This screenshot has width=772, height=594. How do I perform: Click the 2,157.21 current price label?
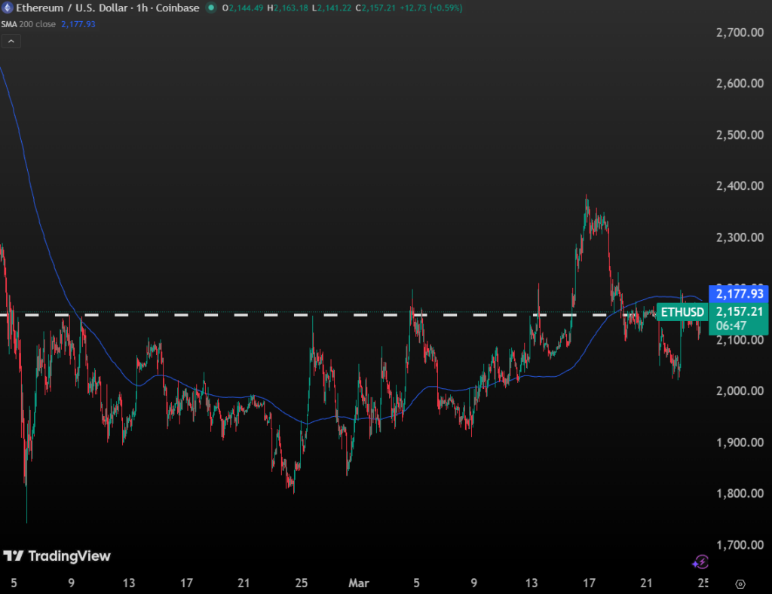[x=739, y=311]
